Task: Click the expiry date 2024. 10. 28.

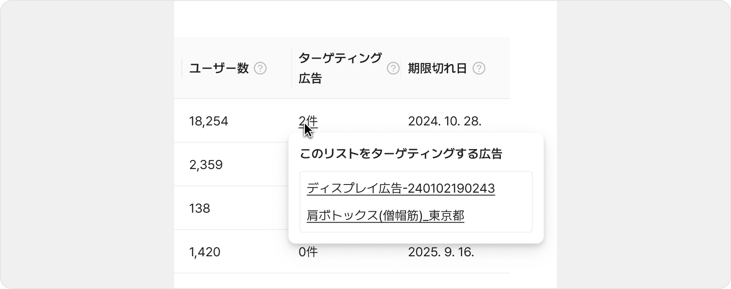Action: click(445, 121)
